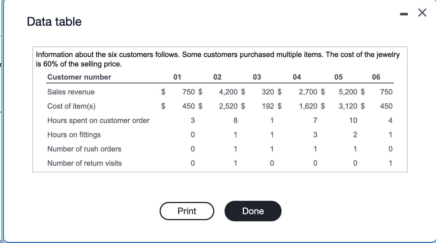Click the 01 column header
The image size is (436, 243).
178,77
